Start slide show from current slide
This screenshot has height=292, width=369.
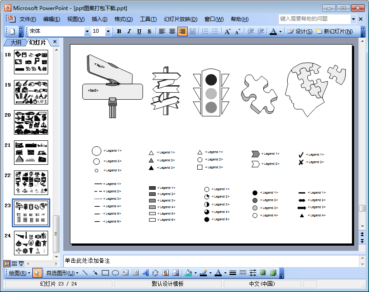(x=21, y=264)
